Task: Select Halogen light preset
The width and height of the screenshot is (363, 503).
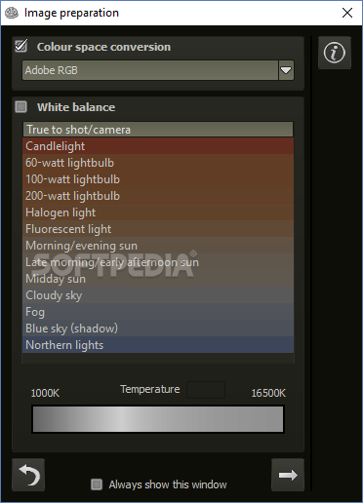Action: (x=158, y=213)
